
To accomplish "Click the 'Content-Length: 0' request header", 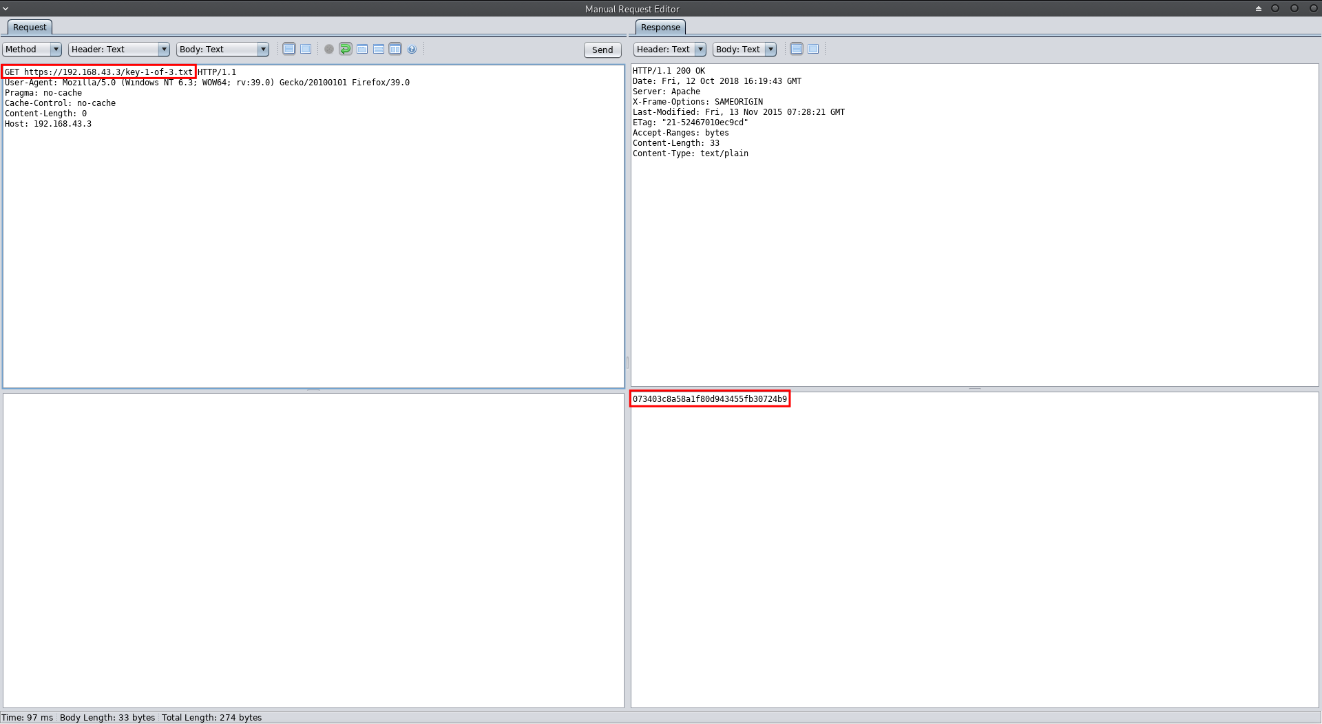I will point(46,114).
